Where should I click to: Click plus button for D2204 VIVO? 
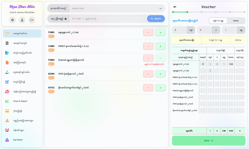pos(160,74)
